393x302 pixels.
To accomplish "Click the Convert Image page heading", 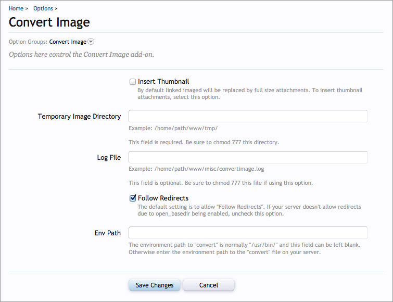I will click(49, 22).
